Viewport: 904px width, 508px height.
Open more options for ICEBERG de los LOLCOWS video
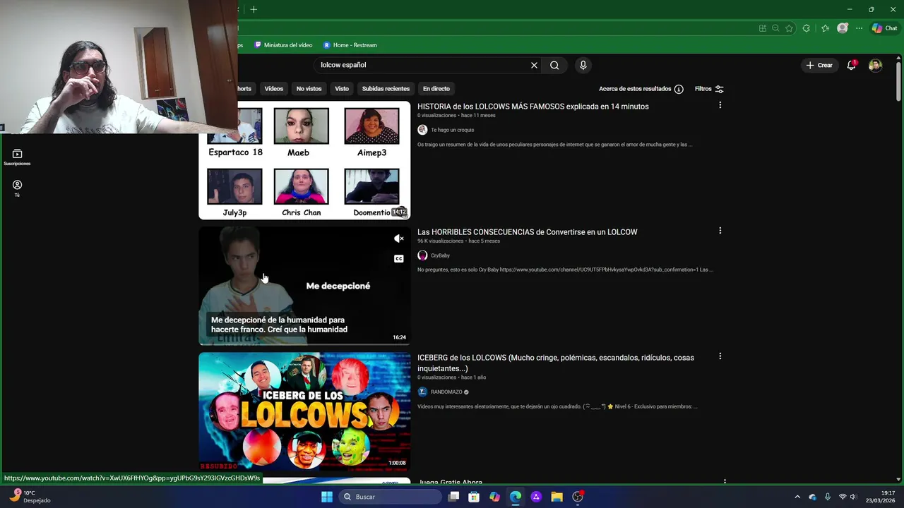tap(720, 356)
